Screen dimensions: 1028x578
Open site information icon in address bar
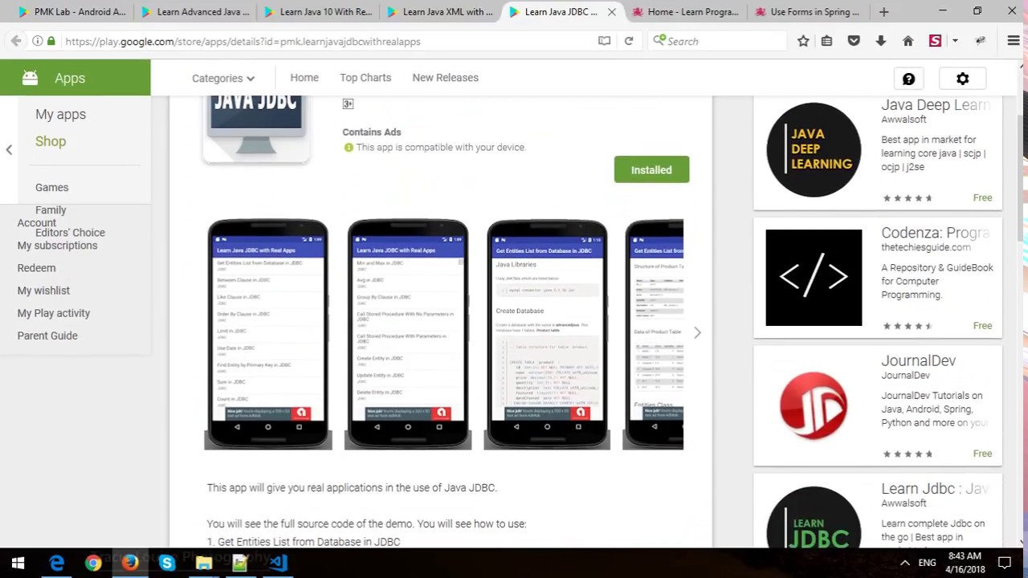37,41
